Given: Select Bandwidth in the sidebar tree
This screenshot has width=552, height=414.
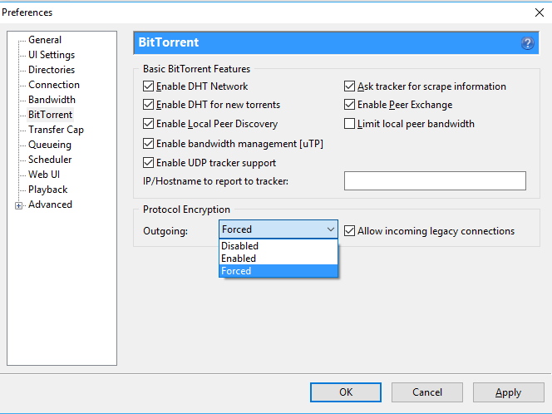Looking at the screenshot, I should (x=52, y=100).
